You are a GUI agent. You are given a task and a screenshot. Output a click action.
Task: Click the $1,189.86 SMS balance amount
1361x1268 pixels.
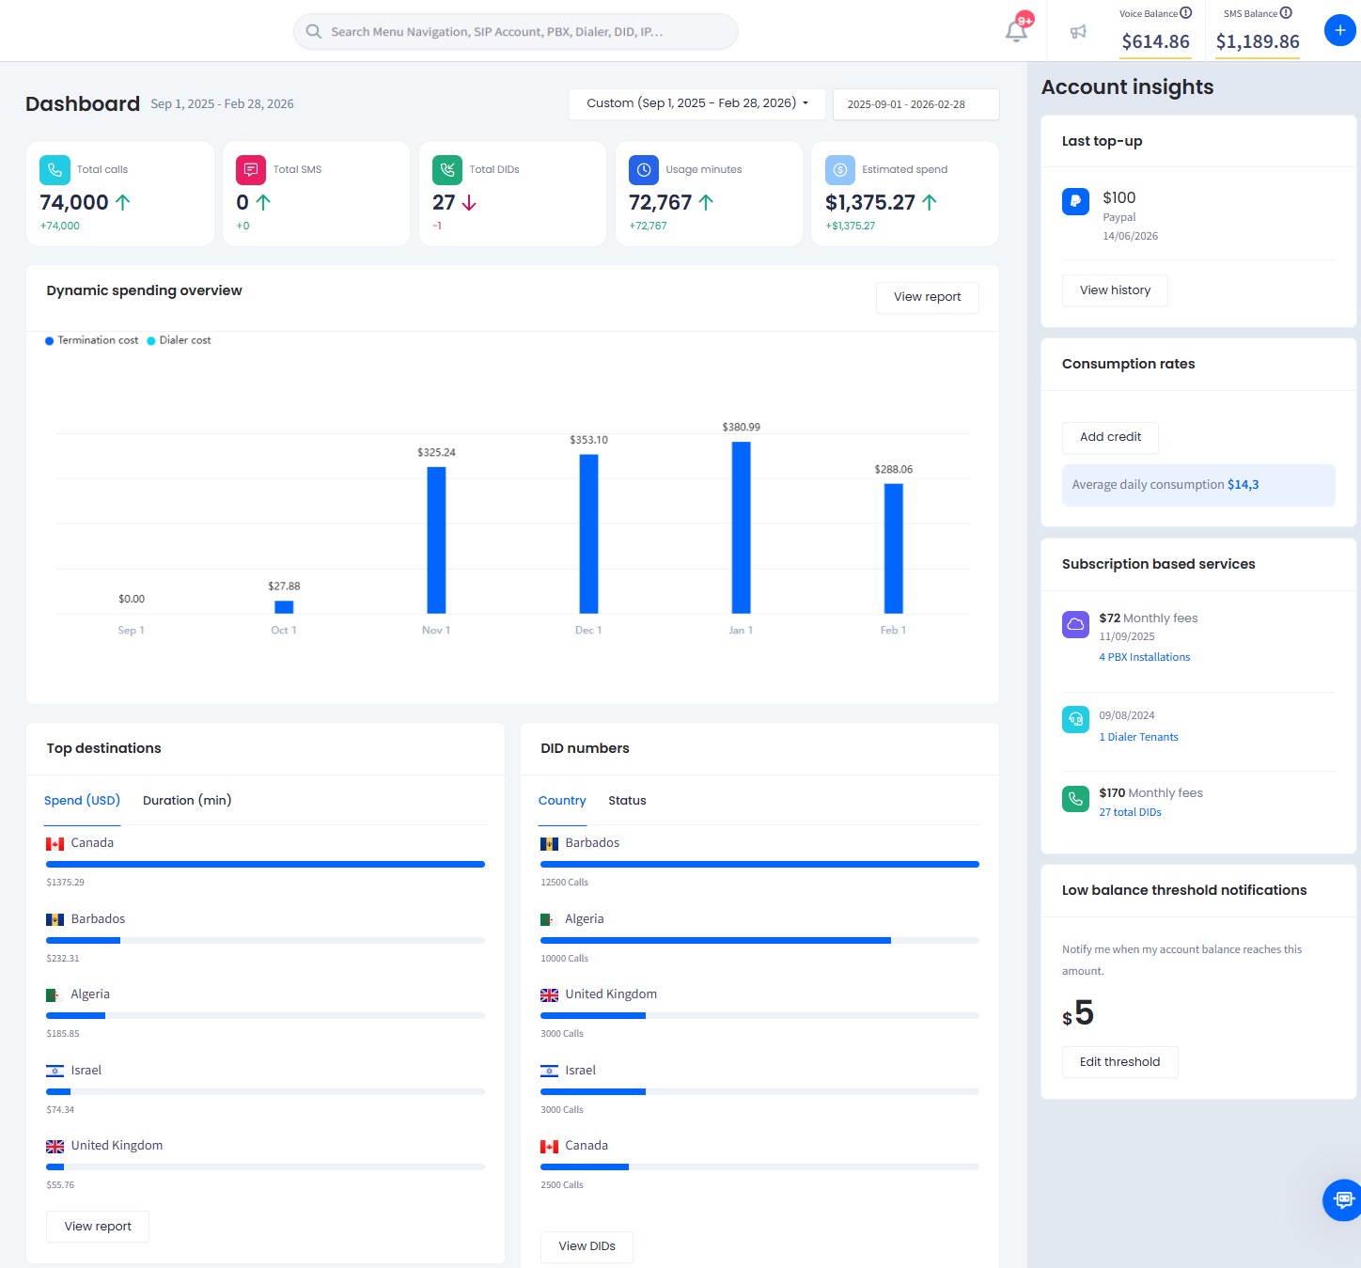[1258, 41]
